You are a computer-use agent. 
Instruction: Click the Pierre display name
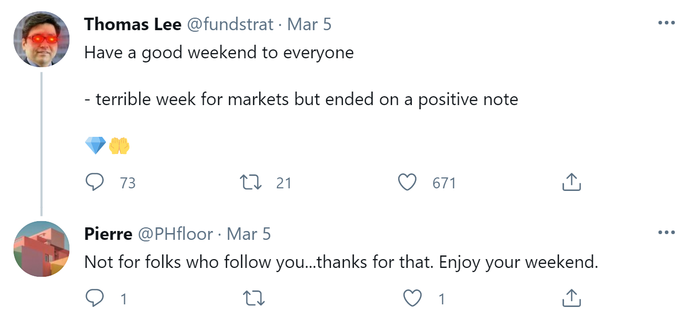pyautogui.click(x=108, y=234)
